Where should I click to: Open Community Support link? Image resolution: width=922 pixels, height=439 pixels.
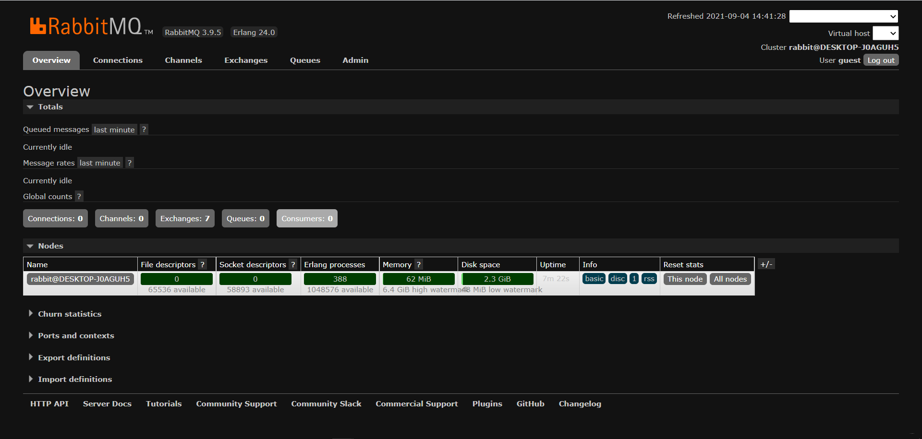click(x=236, y=404)
